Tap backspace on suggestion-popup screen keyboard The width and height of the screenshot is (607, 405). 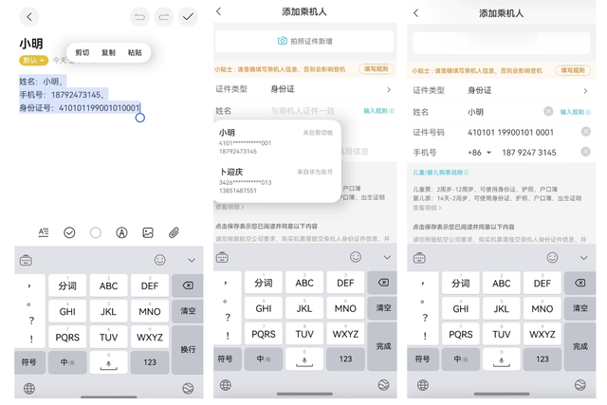383,283
